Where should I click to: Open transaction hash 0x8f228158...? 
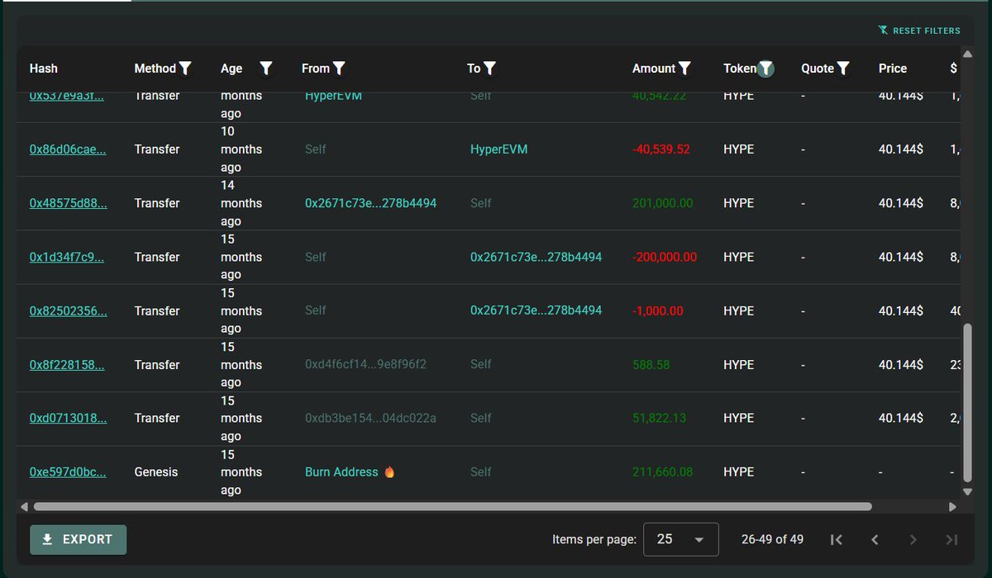[x=67, y=364]
